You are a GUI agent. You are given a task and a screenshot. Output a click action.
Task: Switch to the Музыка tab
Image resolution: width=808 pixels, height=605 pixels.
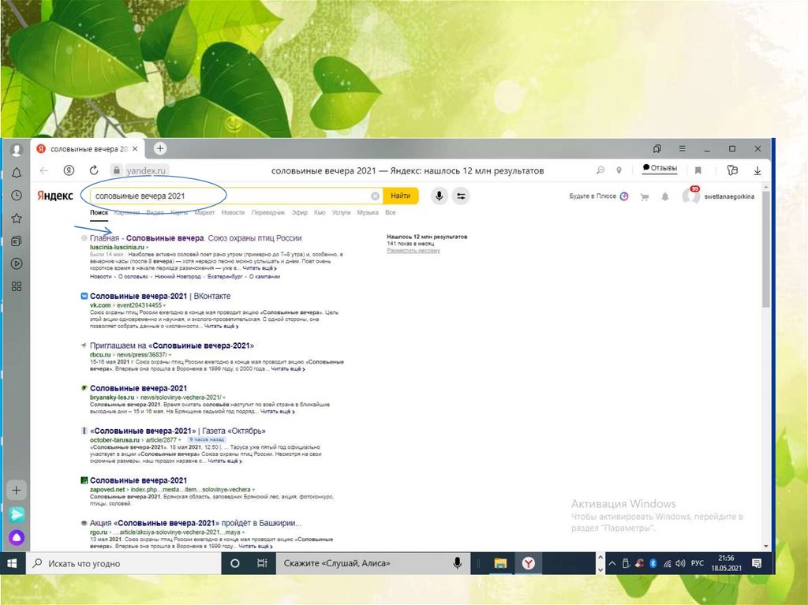point(368,212)
